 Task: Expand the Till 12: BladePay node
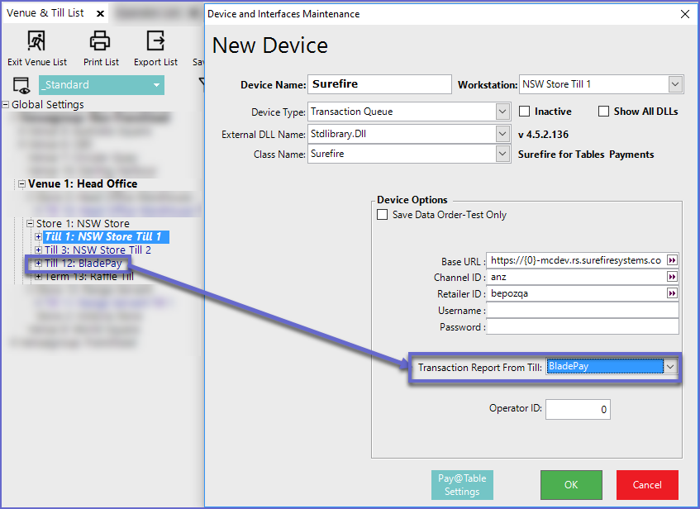pyautogui.click(x=38, y=264)
